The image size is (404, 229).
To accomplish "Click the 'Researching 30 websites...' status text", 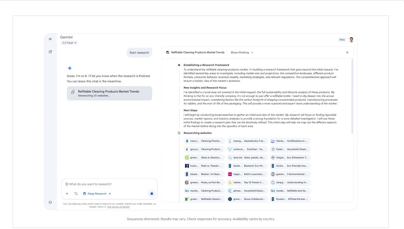I will [94, 96].
